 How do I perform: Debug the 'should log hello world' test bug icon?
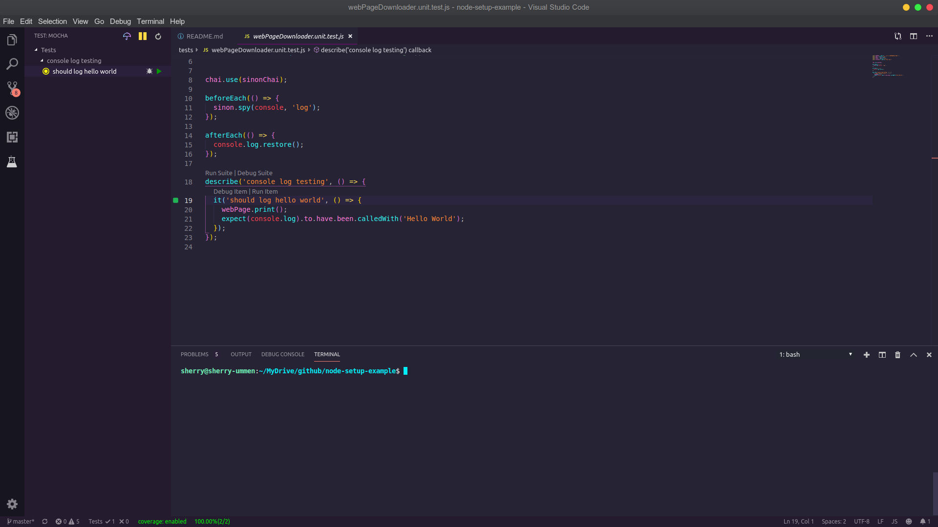pos(149,71)
